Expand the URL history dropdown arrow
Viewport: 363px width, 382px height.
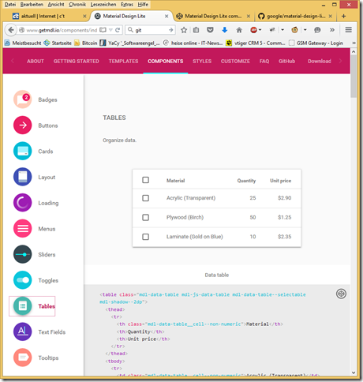pyautogui.click(x=110, y=30)
